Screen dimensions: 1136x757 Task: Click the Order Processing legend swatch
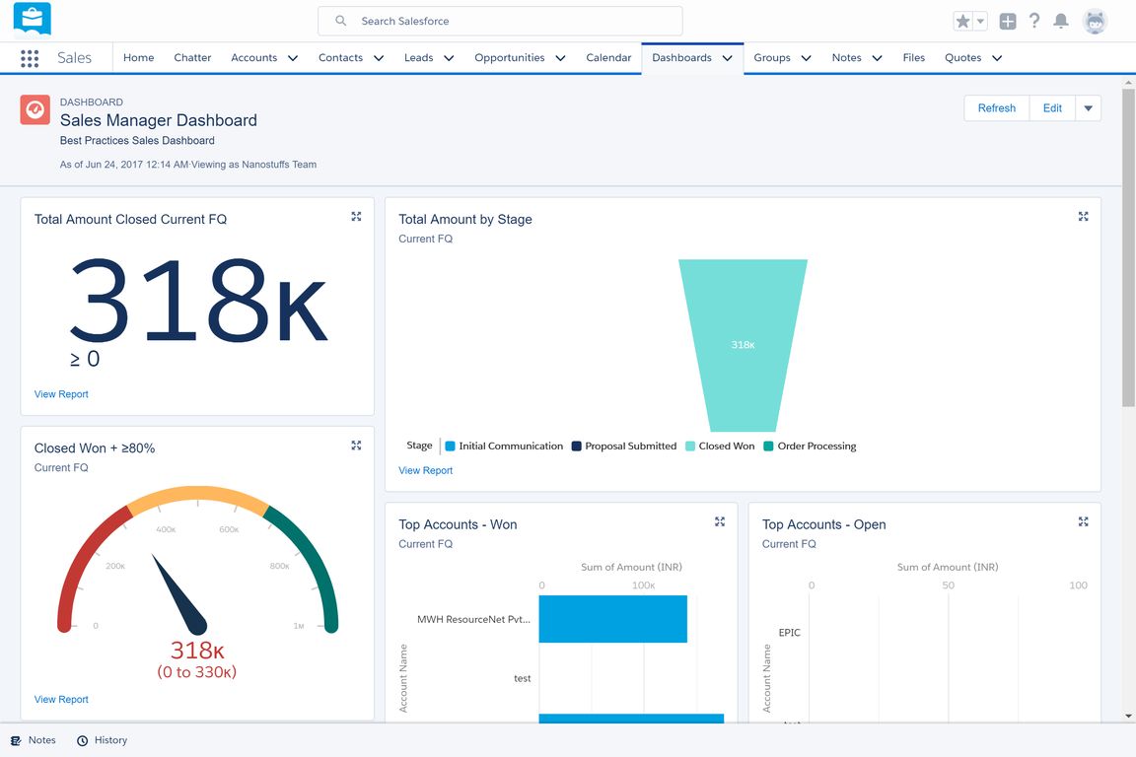[x=769, y=447]
